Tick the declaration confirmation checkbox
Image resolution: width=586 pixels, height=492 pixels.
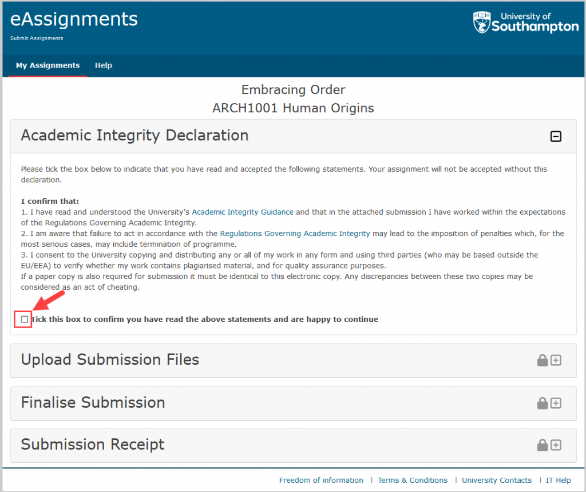(24, 319)
